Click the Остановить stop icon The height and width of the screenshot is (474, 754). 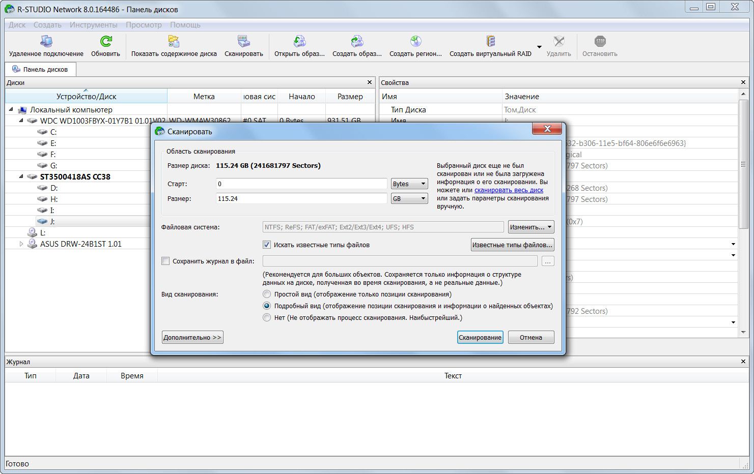pyautogui.click(x=600, y=41)
